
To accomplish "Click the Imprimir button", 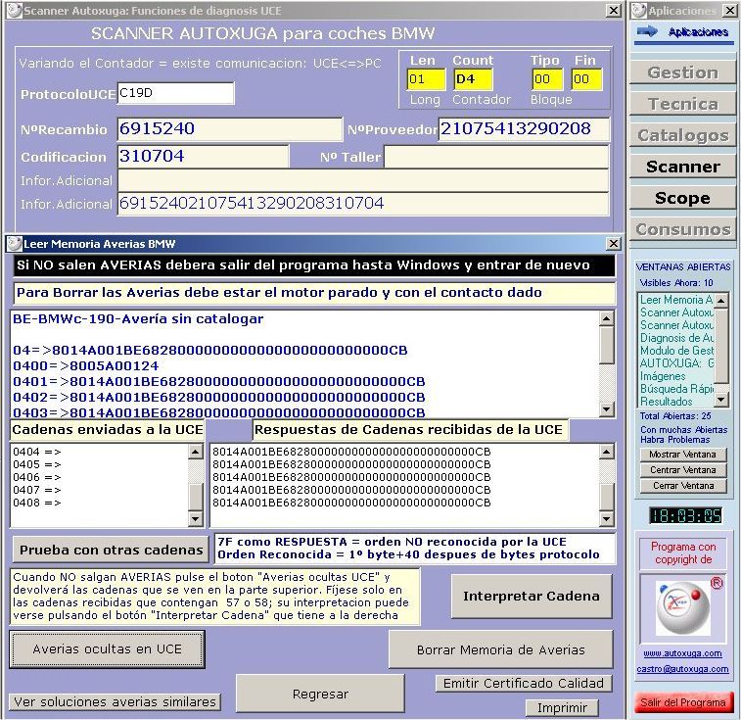I will click(x=562, y=707).
